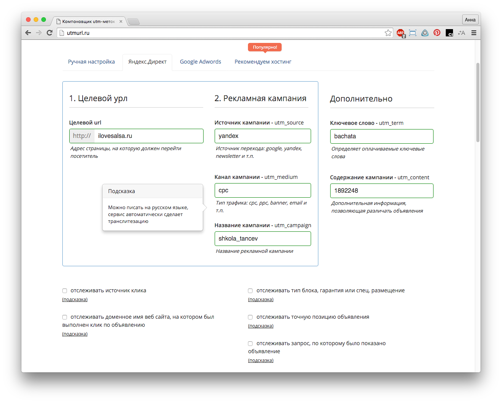Reload the page with the refresh icon

(x=49, y=33)
